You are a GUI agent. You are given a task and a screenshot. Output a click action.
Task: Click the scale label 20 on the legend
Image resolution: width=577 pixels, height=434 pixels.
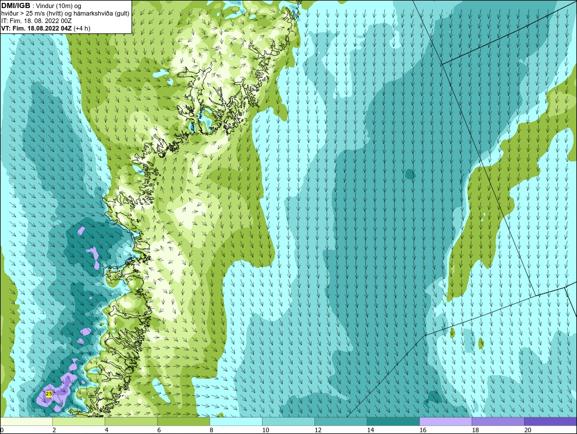(x=528, y=430)
